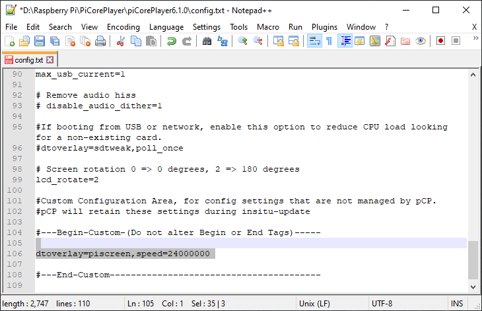Create a new document with the New icon
482x311 pixels.
9,41
